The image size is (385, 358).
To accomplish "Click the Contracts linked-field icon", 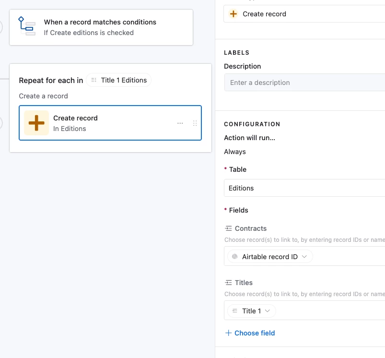I will [x=228, y=228].
